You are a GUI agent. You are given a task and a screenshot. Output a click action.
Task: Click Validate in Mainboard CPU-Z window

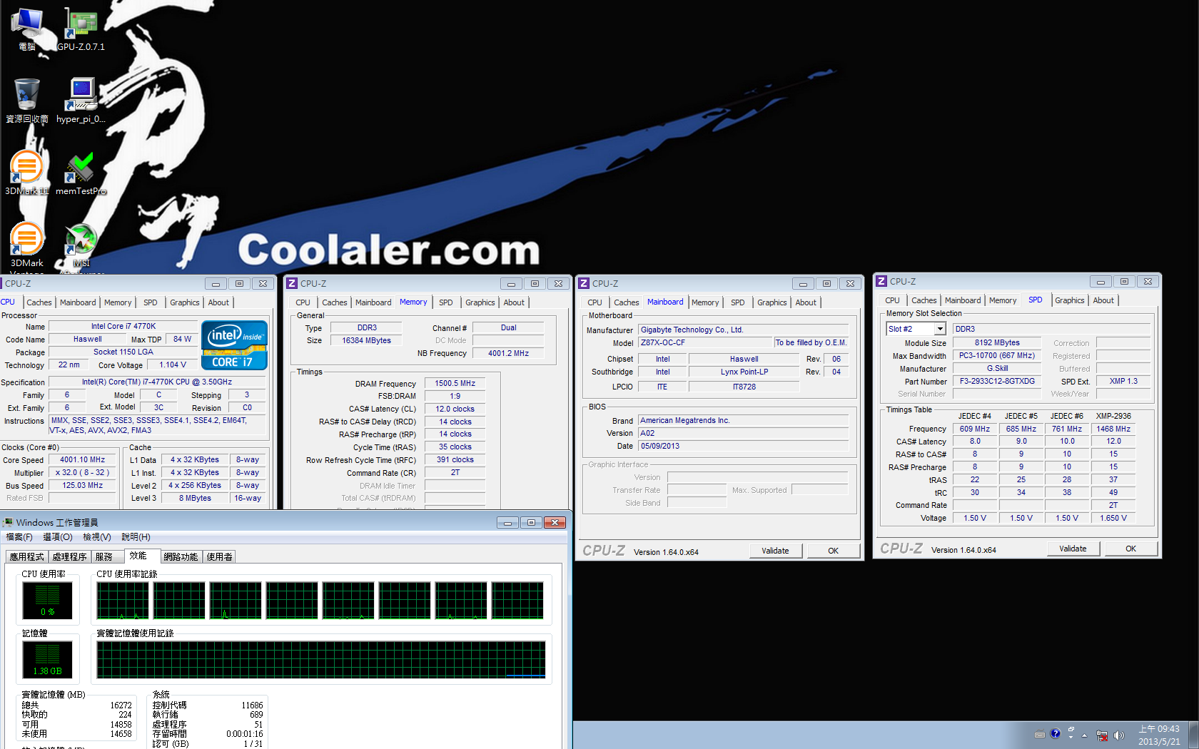pyautogui.click(x=776, y=551)
